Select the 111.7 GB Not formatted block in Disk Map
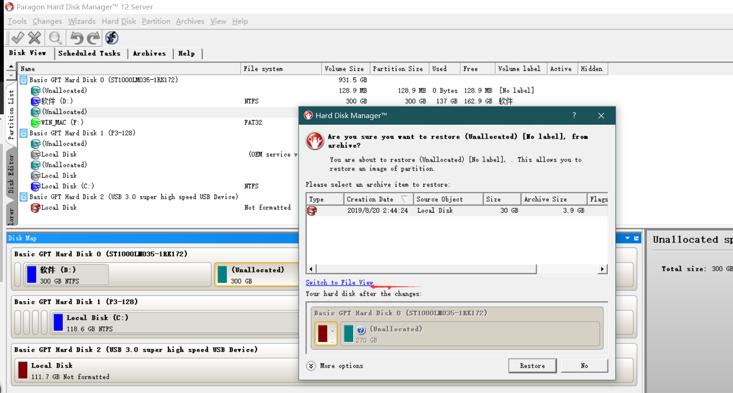 click(157, 370)
